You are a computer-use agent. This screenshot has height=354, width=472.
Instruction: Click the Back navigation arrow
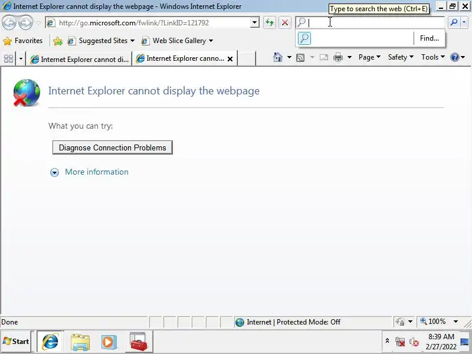[9, 22]
